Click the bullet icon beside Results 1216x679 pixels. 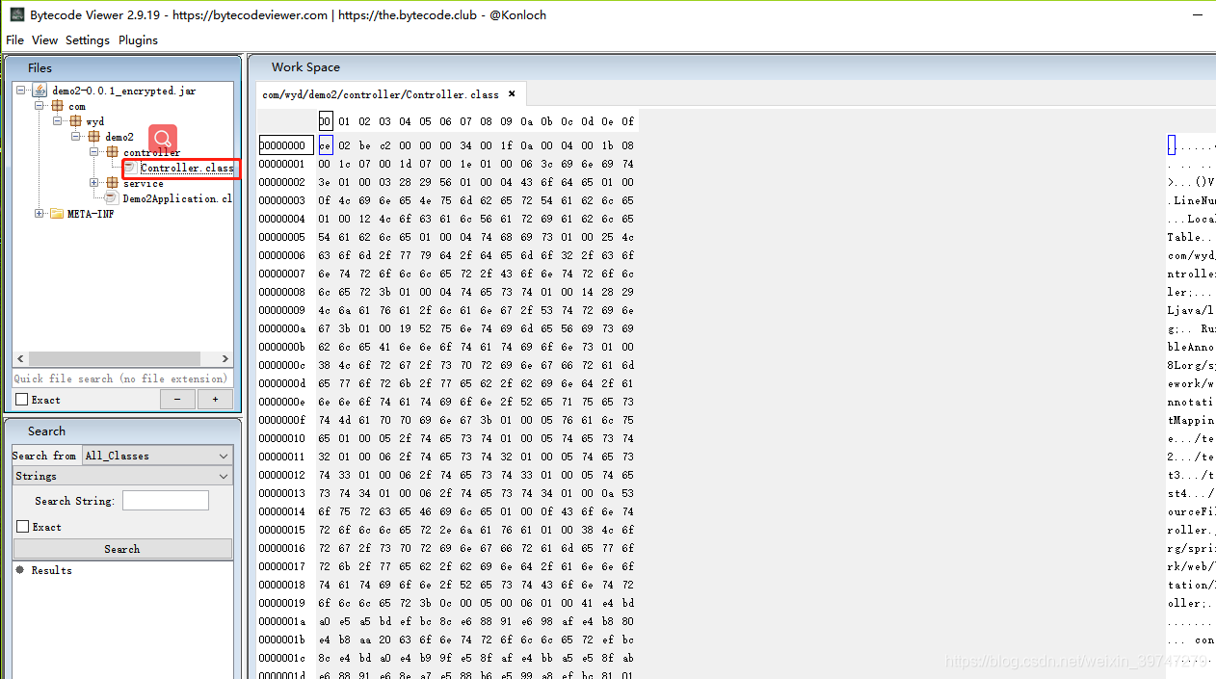pyautogui.click(x=20, y=570)
